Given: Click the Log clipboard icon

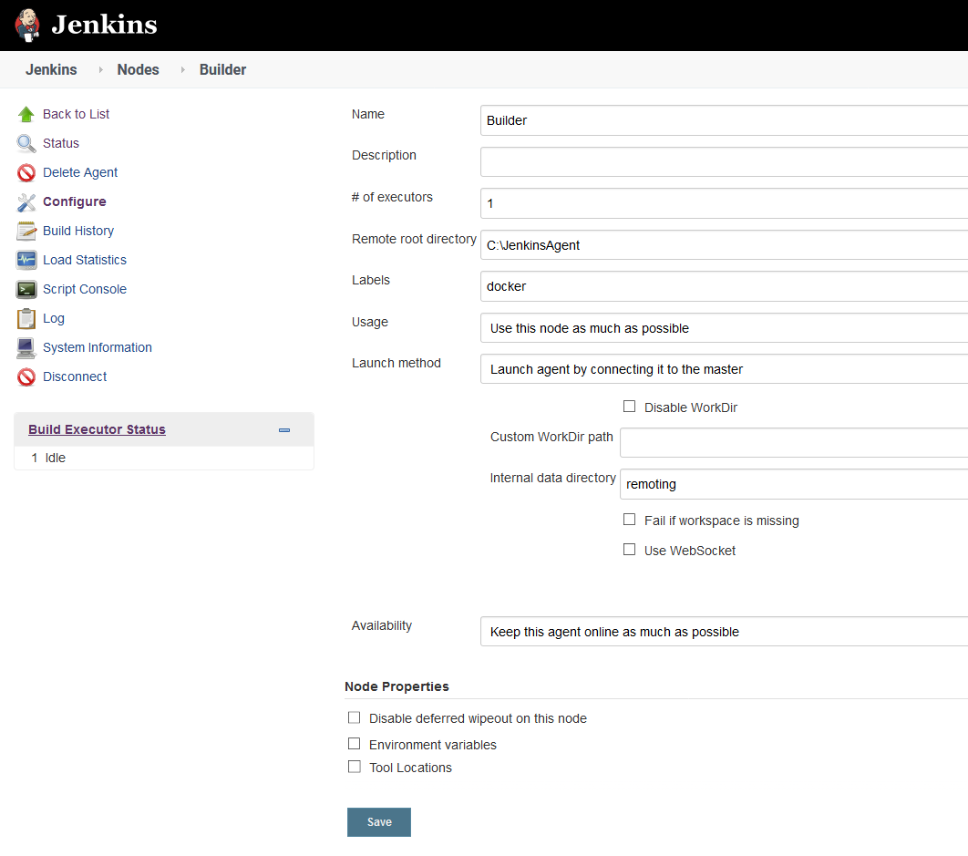Looking at the screenshot, I should click(x=26, y=318).
